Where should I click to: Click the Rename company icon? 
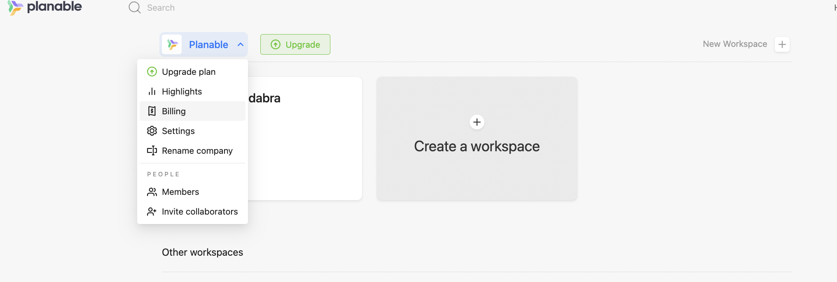[x=152, y=151]
